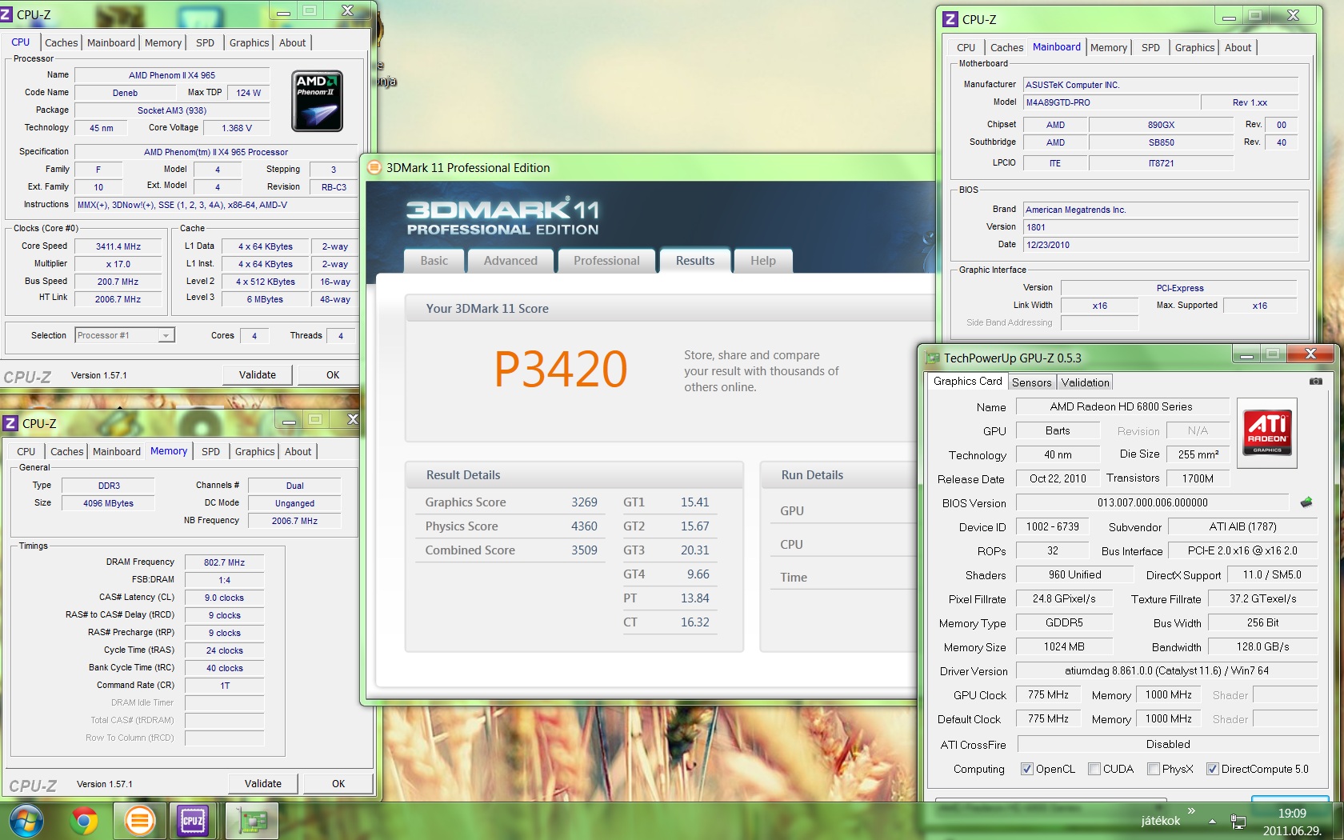Toggle the DirectCompute 5.0 checkbox

1212,769
